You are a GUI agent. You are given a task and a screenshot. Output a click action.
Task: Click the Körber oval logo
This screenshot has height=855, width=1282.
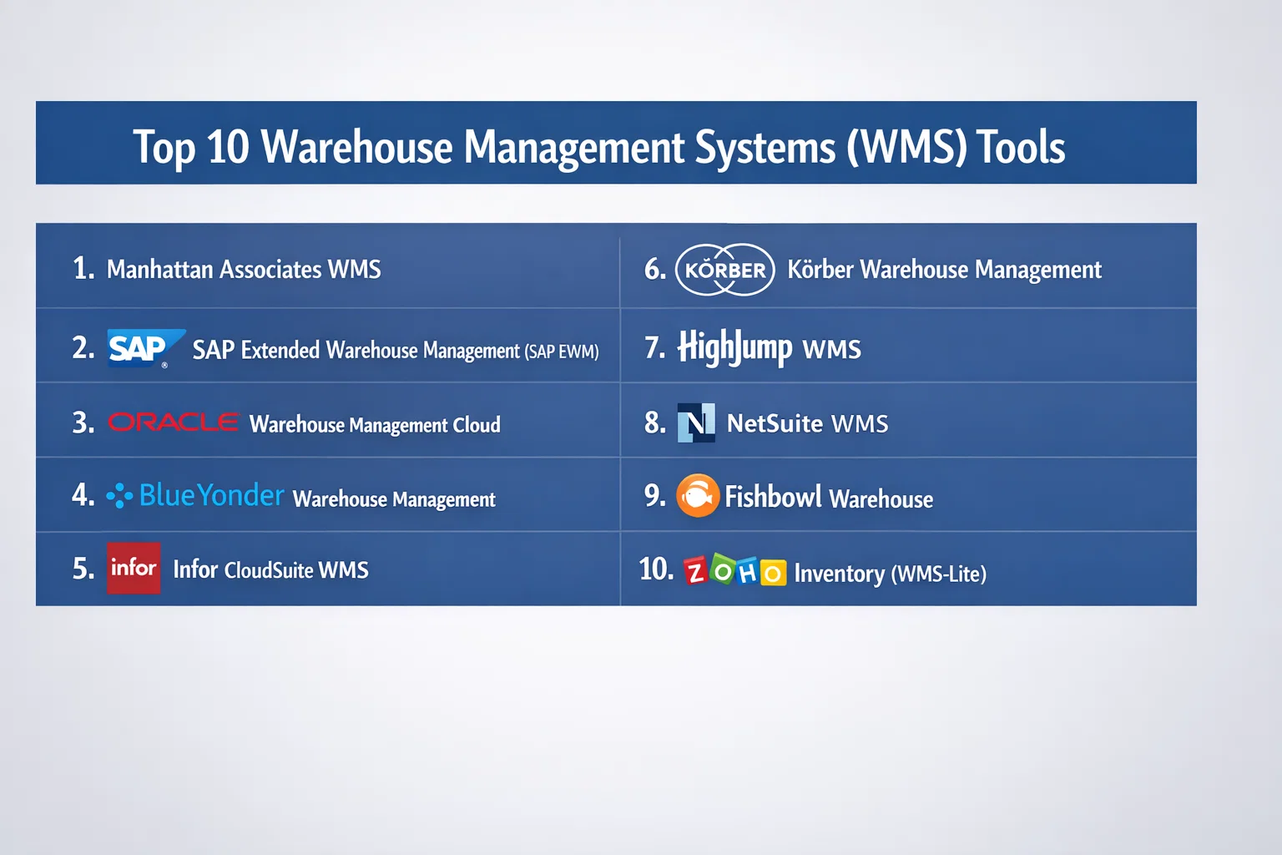(724, 270)
